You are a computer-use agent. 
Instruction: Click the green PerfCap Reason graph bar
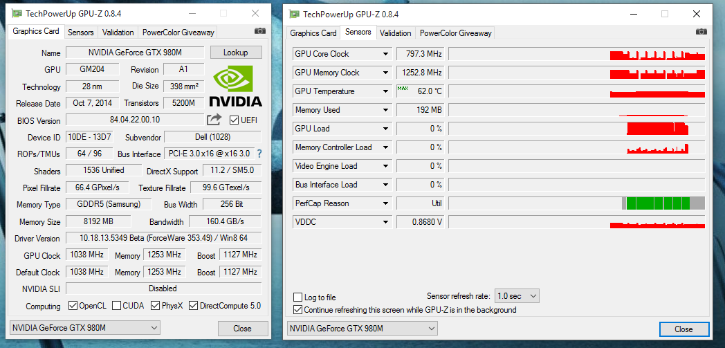658,203
